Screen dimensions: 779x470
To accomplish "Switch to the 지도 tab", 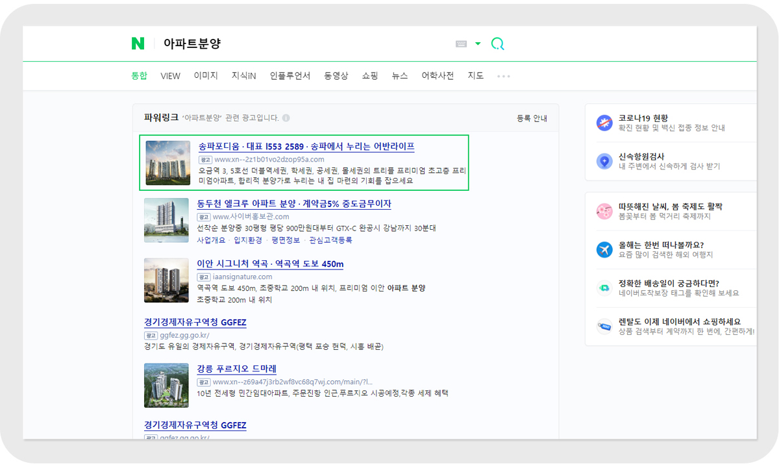I will point(476,76).
